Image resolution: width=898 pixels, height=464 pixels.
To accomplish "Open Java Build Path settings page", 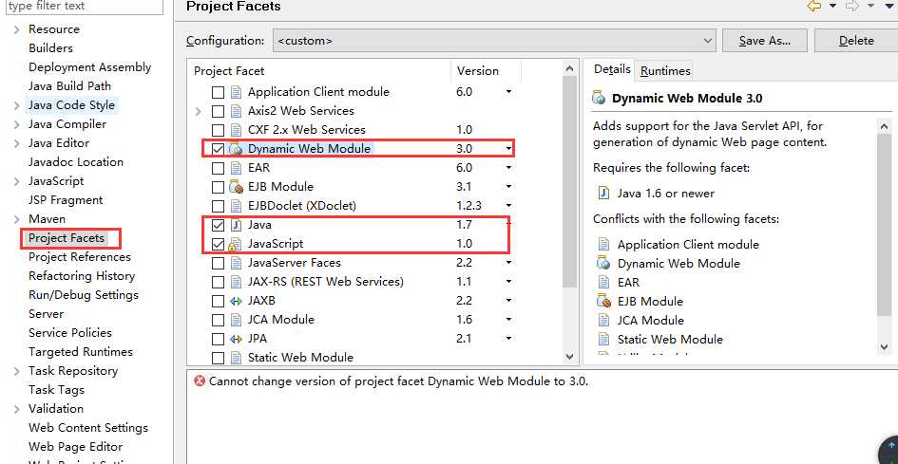I will [70, 85].
